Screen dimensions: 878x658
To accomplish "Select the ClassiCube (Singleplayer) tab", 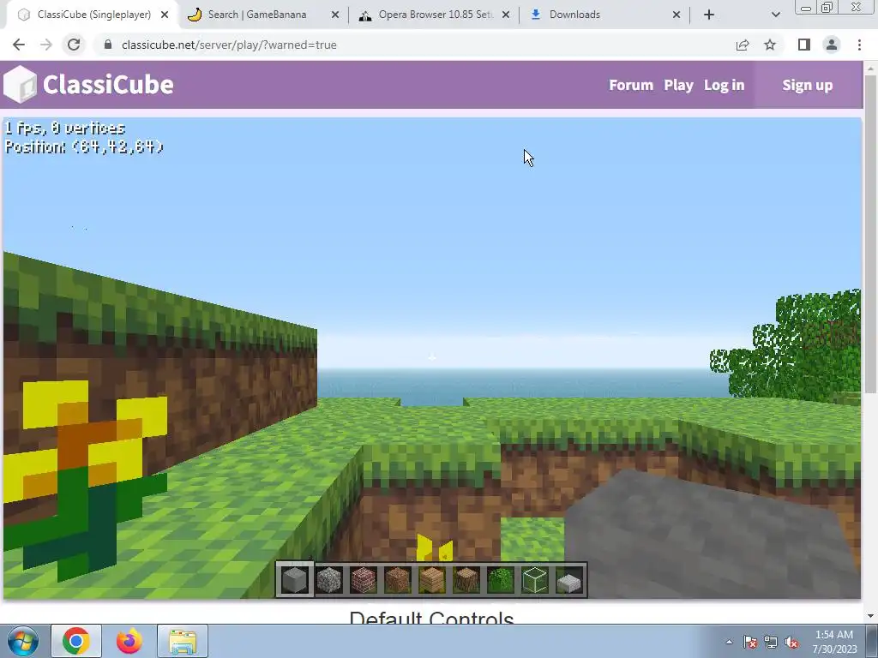I will coord(93,15).
